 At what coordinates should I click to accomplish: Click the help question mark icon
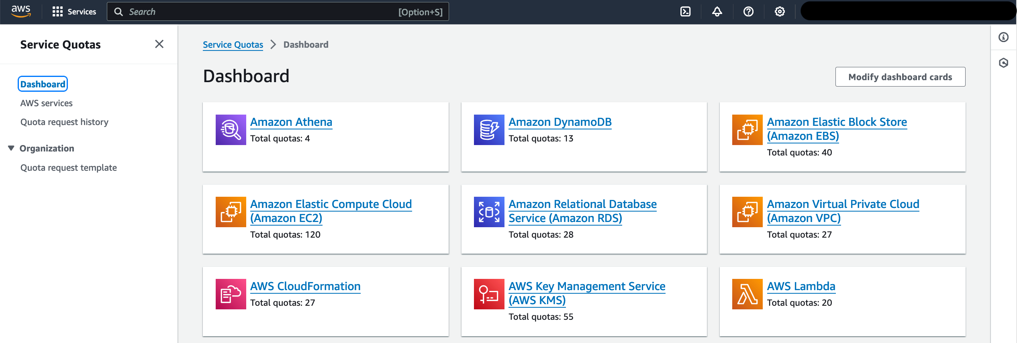748,12
